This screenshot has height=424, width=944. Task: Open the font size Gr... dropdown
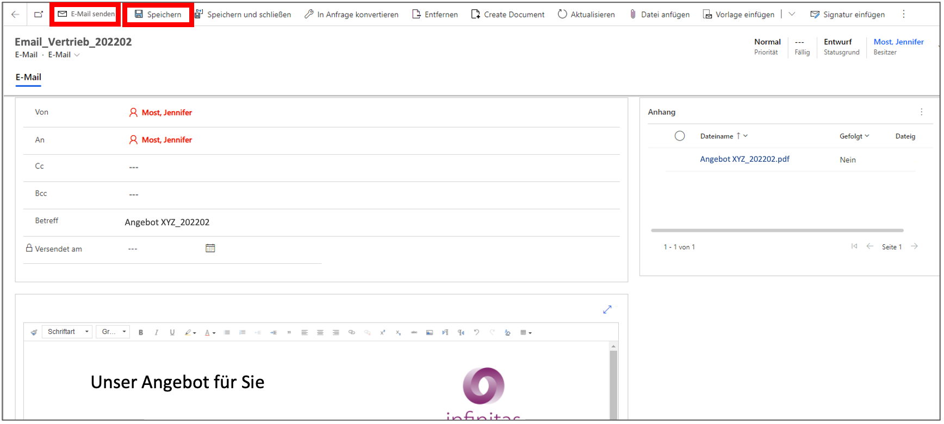(x=113, y=332)
